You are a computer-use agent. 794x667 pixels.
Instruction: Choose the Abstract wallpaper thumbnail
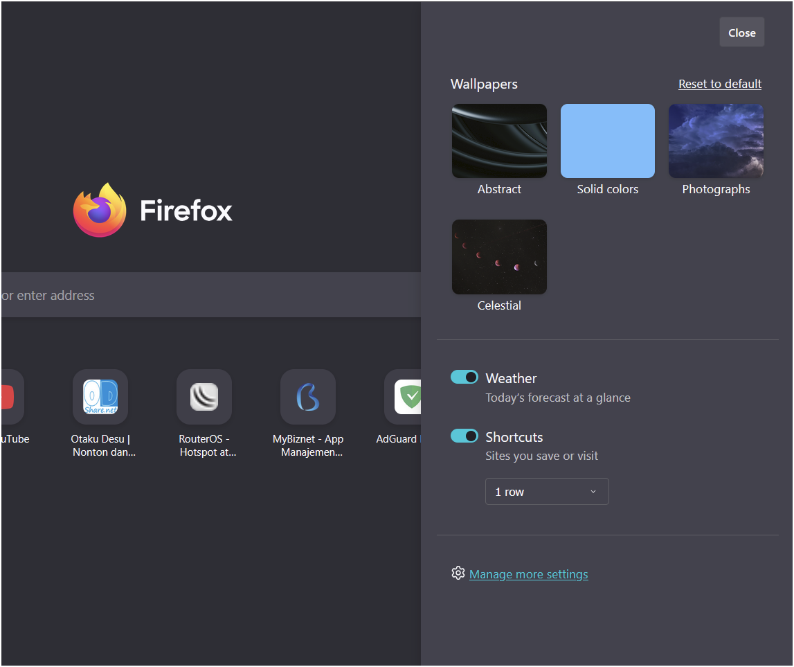pos(499,141)
